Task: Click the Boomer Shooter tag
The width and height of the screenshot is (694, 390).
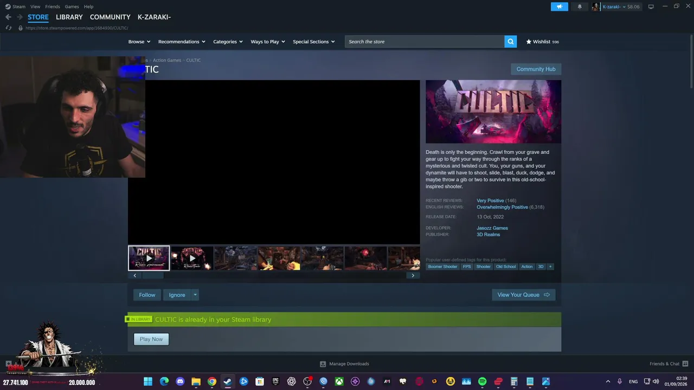Action: click(x=442, y=266)
